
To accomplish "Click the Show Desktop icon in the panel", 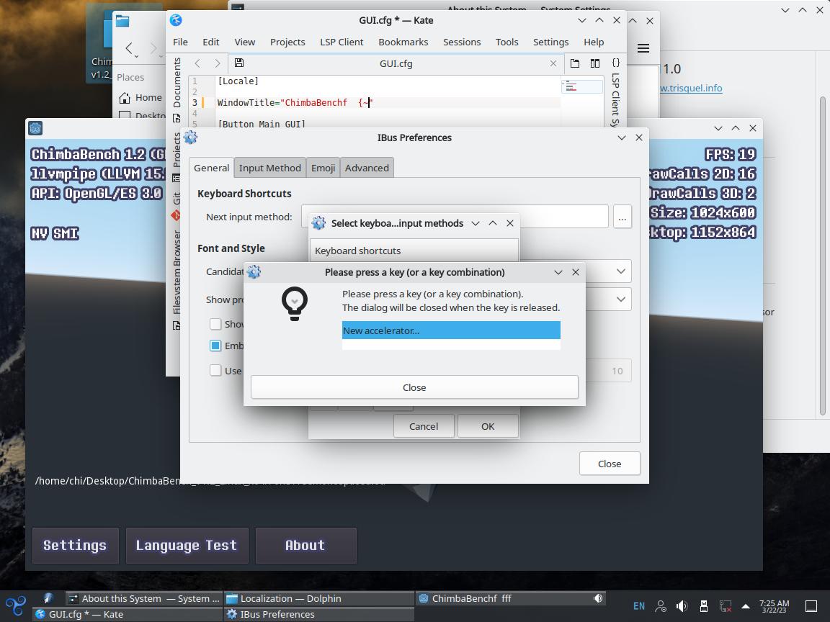I will 811,606.
